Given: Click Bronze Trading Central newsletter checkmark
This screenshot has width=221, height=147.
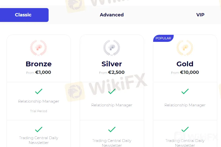Looking at the screenshot, I should (38, 130).
